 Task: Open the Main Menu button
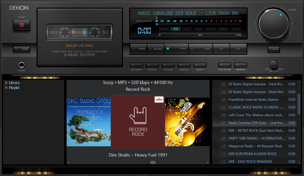click(136, 65)
